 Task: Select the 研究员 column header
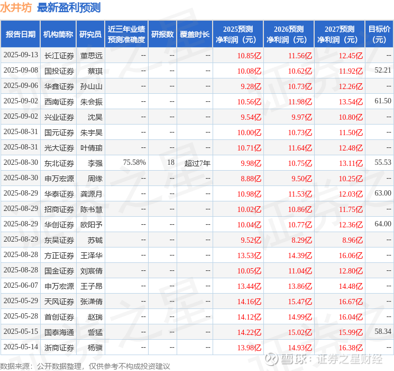pyautogui.click(x=90, y=34)
